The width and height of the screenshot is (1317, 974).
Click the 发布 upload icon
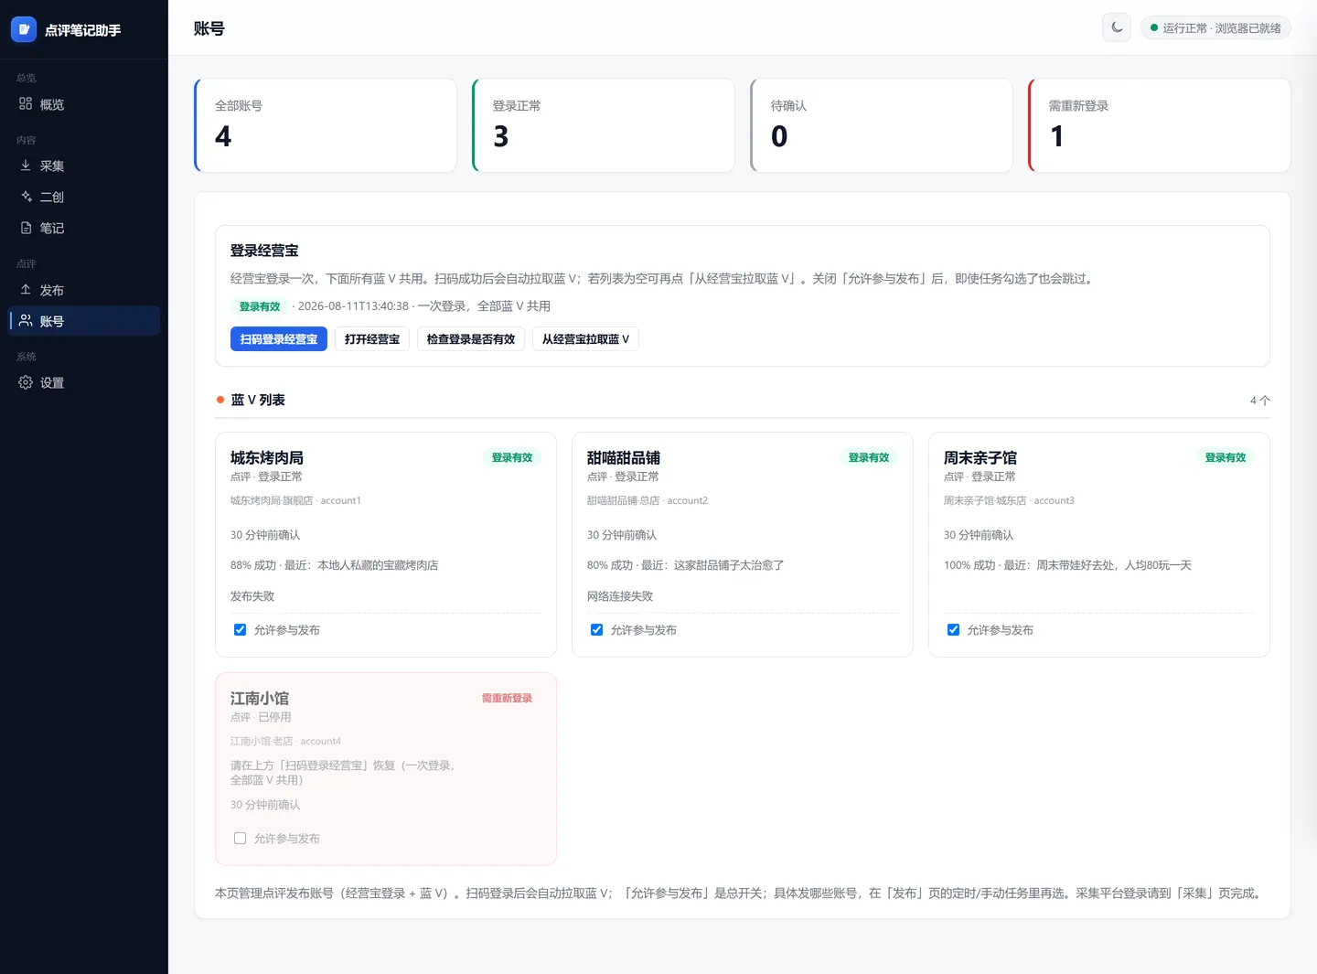click(x=26, y=290)
